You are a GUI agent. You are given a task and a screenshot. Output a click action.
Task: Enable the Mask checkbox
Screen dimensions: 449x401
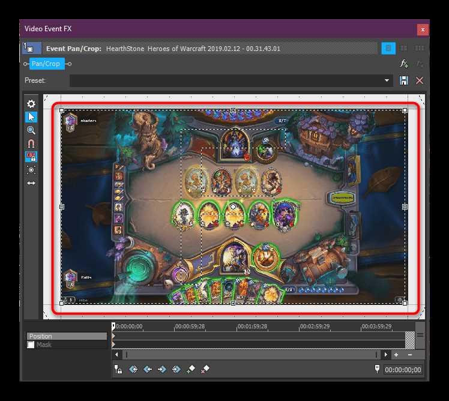[31, 345]
